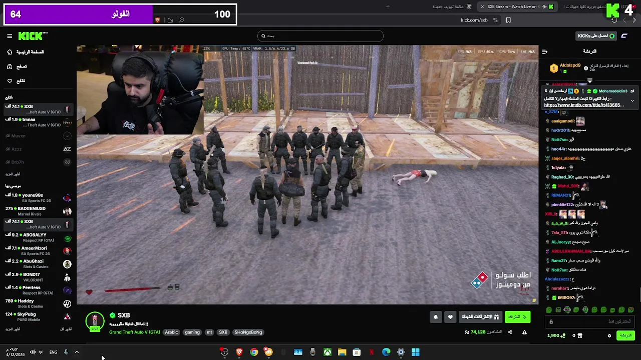Click the streamer SXB avatar
Screen dimensions: 641x360
[x=95, y=321]
